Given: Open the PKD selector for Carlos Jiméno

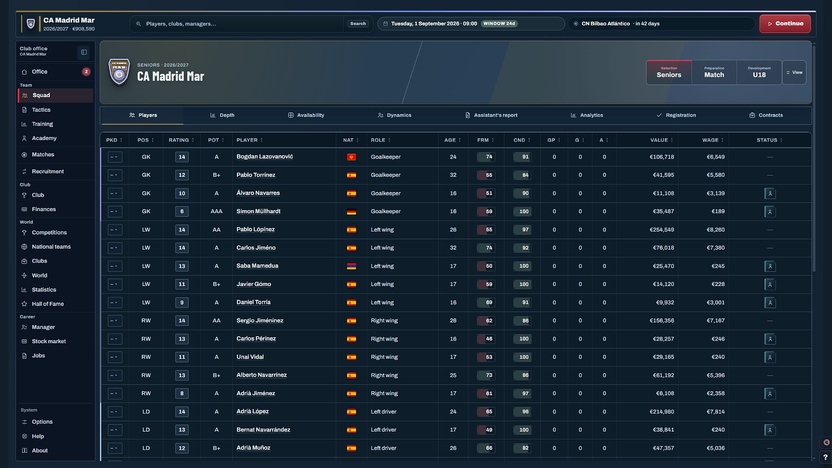Looking at the screenshot, I should (115, 248).
